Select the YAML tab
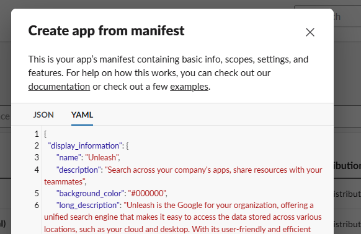Viewport: 361px width, 234px height. click(x=82, y=115)
